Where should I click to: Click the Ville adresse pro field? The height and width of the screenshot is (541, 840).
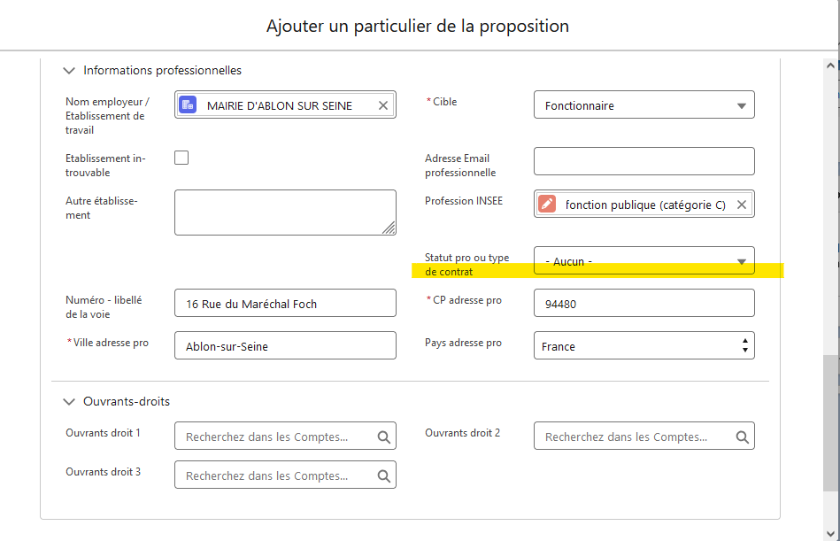click(284, 346)
